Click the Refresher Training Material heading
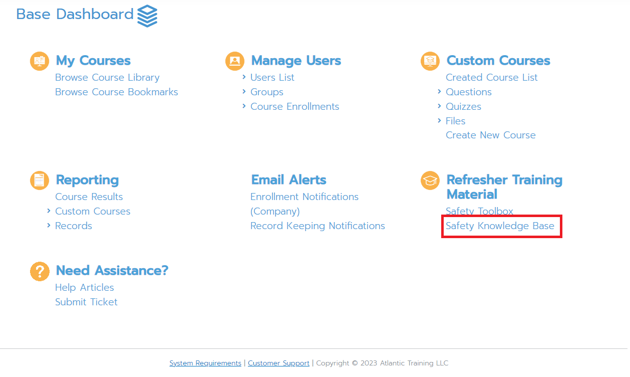The height and width of the screenshot is (377, 630). pos(504,187)
